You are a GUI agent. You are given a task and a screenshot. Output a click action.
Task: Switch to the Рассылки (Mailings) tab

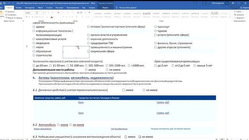coord(59,8)
